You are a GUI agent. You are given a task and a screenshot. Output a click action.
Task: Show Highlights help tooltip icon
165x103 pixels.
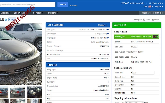pyautogui.click(x=108, y=38)
